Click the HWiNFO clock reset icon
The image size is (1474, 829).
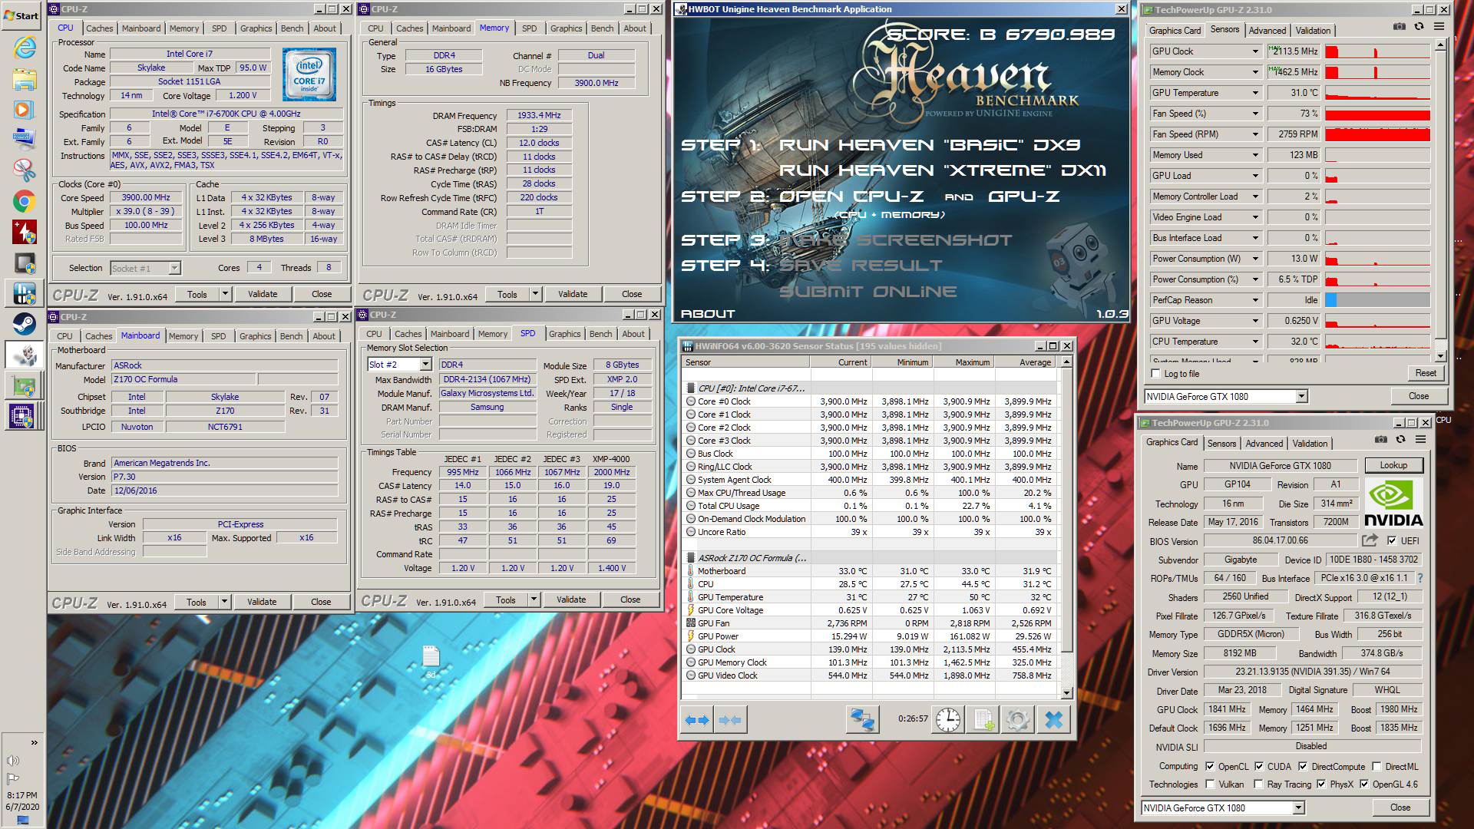pyautogui.click(x=948, y=720)
